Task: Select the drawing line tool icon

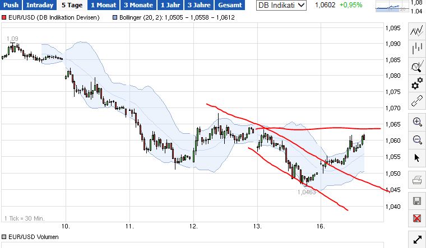Action: tap(417, 101)
